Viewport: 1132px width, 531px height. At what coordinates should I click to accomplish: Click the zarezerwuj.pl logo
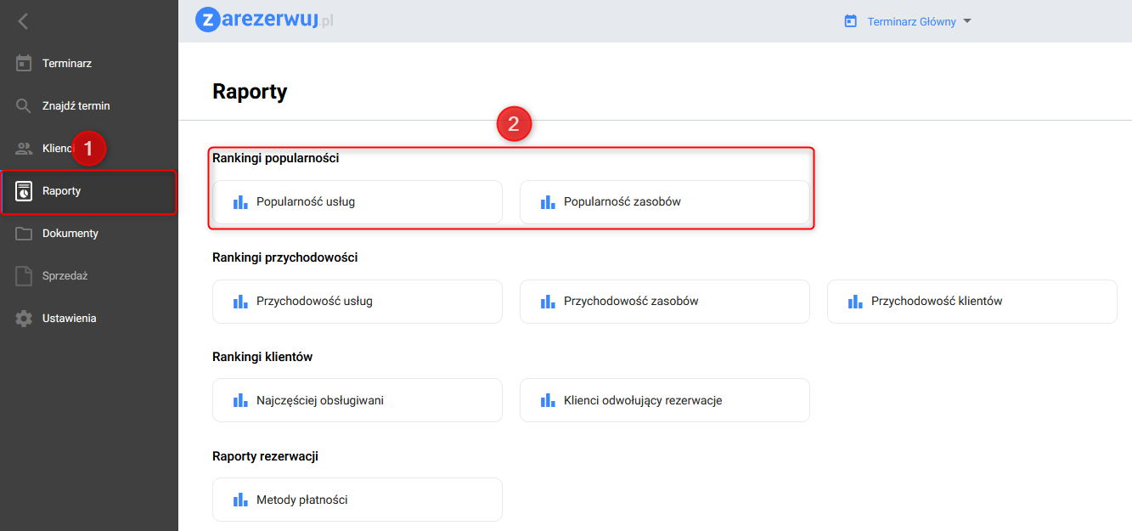264,20
